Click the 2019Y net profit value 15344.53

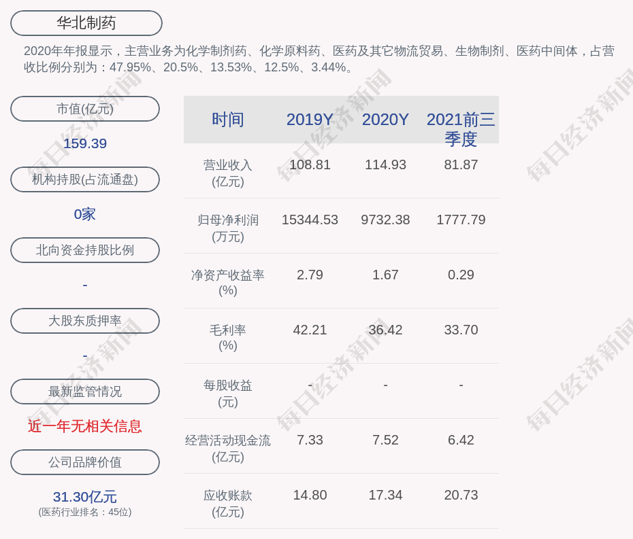(x=310, y=220)
